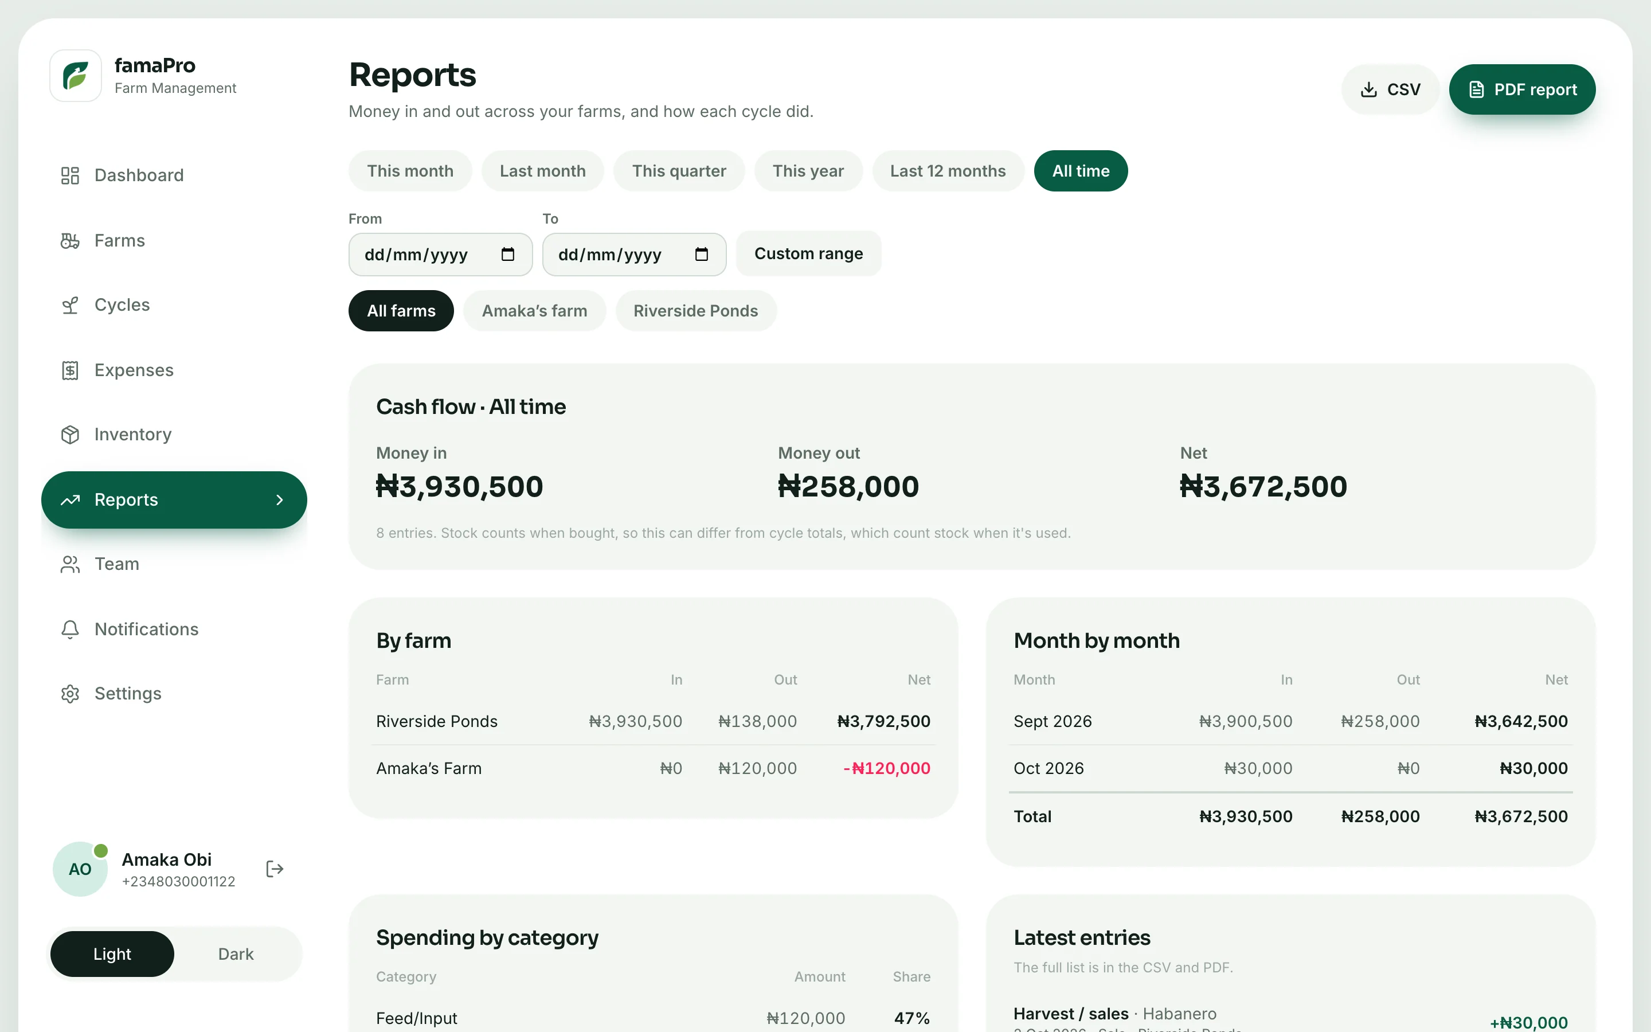Screen dimensions: 1651x1032
Task: Open the From date calendar picker icon
Action: pyautogui.click(x=507, y=255)
